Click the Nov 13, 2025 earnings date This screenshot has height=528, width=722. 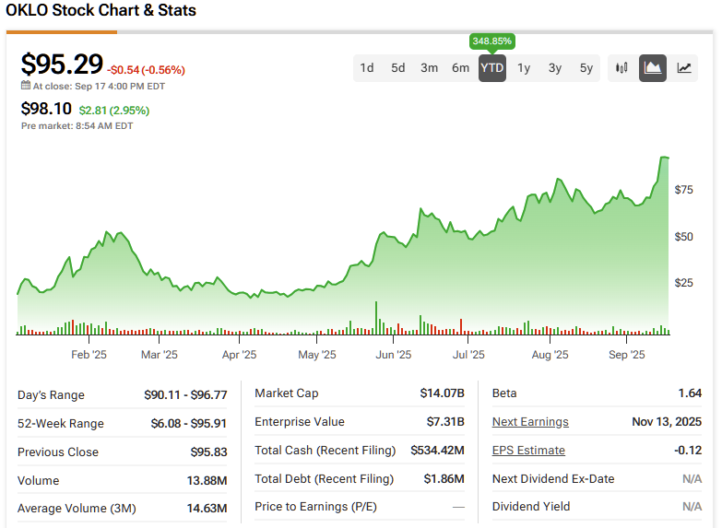pos(667,422)
